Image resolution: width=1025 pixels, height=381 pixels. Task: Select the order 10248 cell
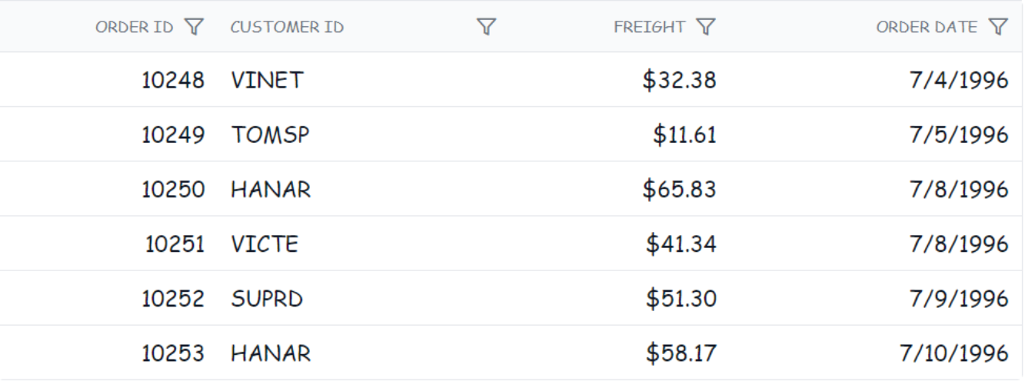(173, 80)
